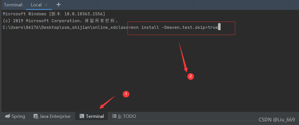Click the red circle numbered 2

(x=190, y=76)
